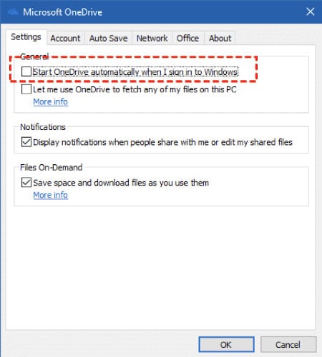Viewport: 322px width, 357px height.
Task: Uncheck Save space and download files checkbox
Action: 26,183
